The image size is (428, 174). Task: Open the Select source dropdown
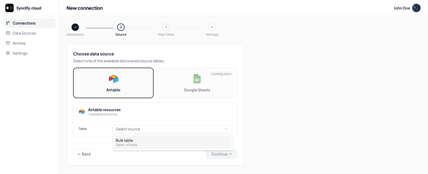click(x=172, y=129)
